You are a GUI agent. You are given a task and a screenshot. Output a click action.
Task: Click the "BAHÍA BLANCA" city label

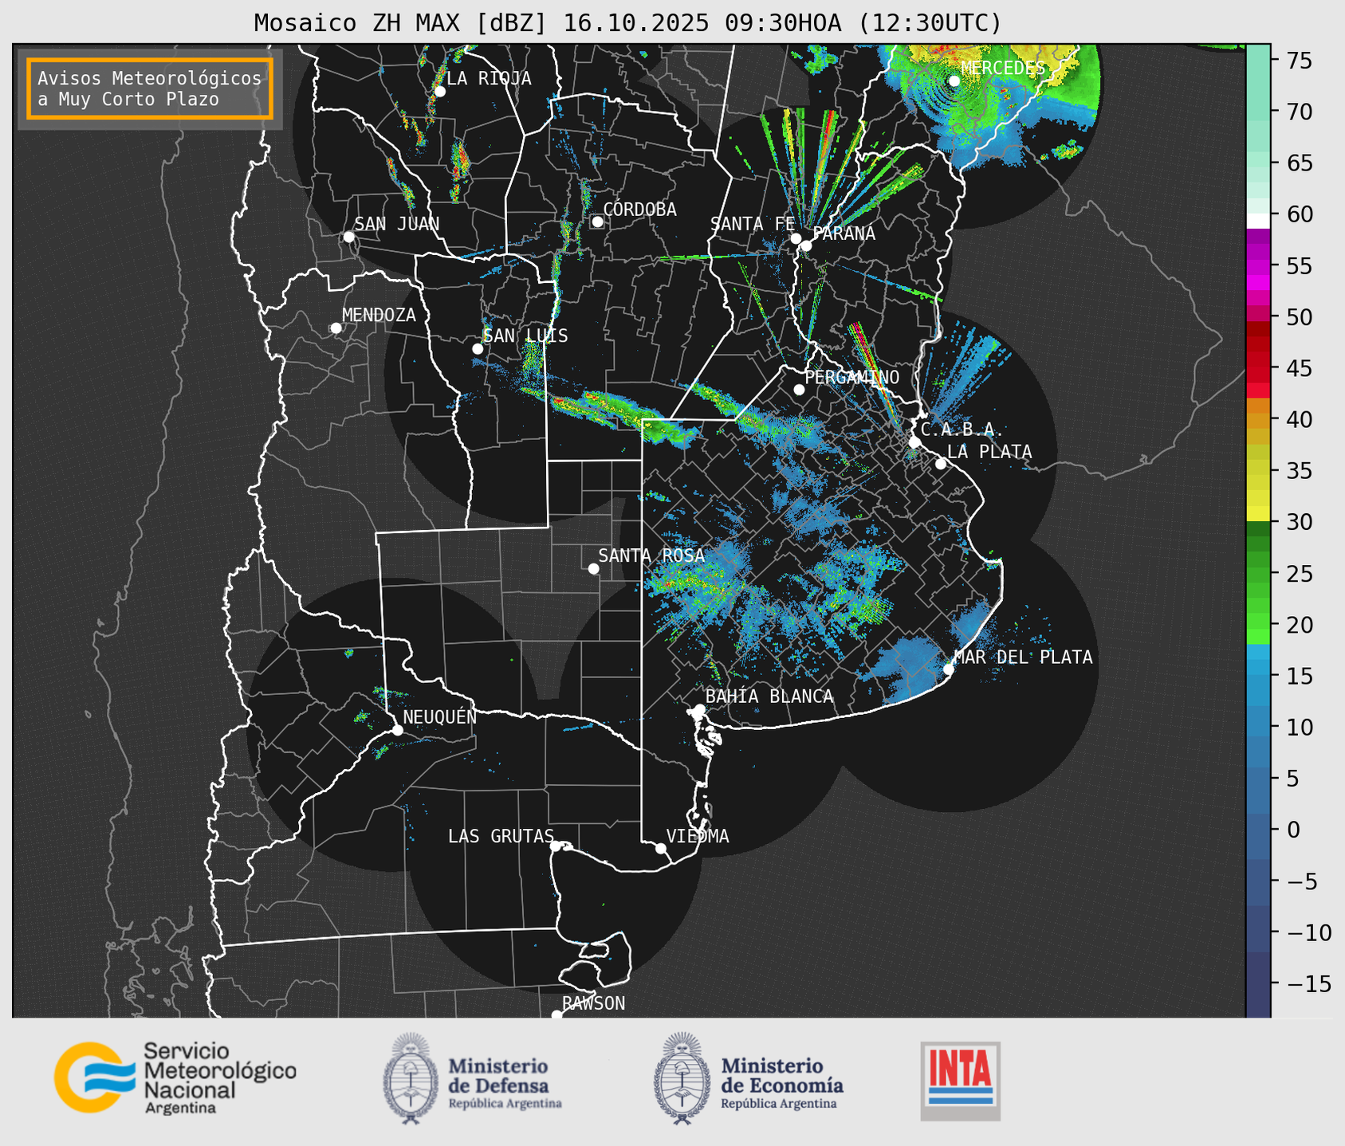click(x=769, y=697)
